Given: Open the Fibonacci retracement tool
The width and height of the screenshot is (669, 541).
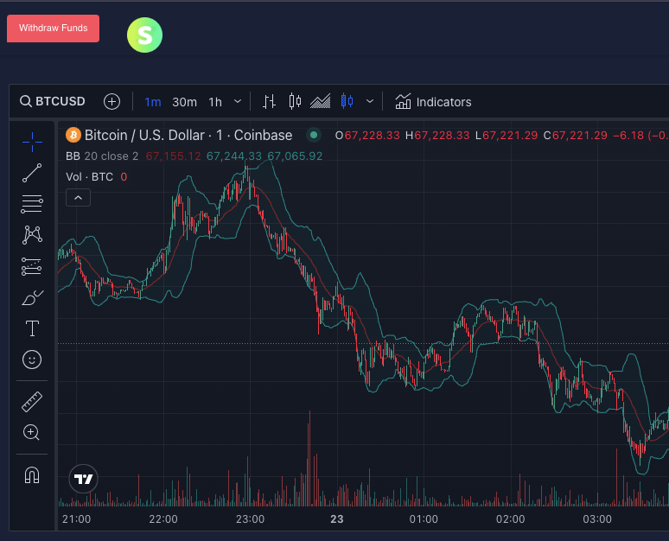Looking at the screenshot, I should pos(32,204).
